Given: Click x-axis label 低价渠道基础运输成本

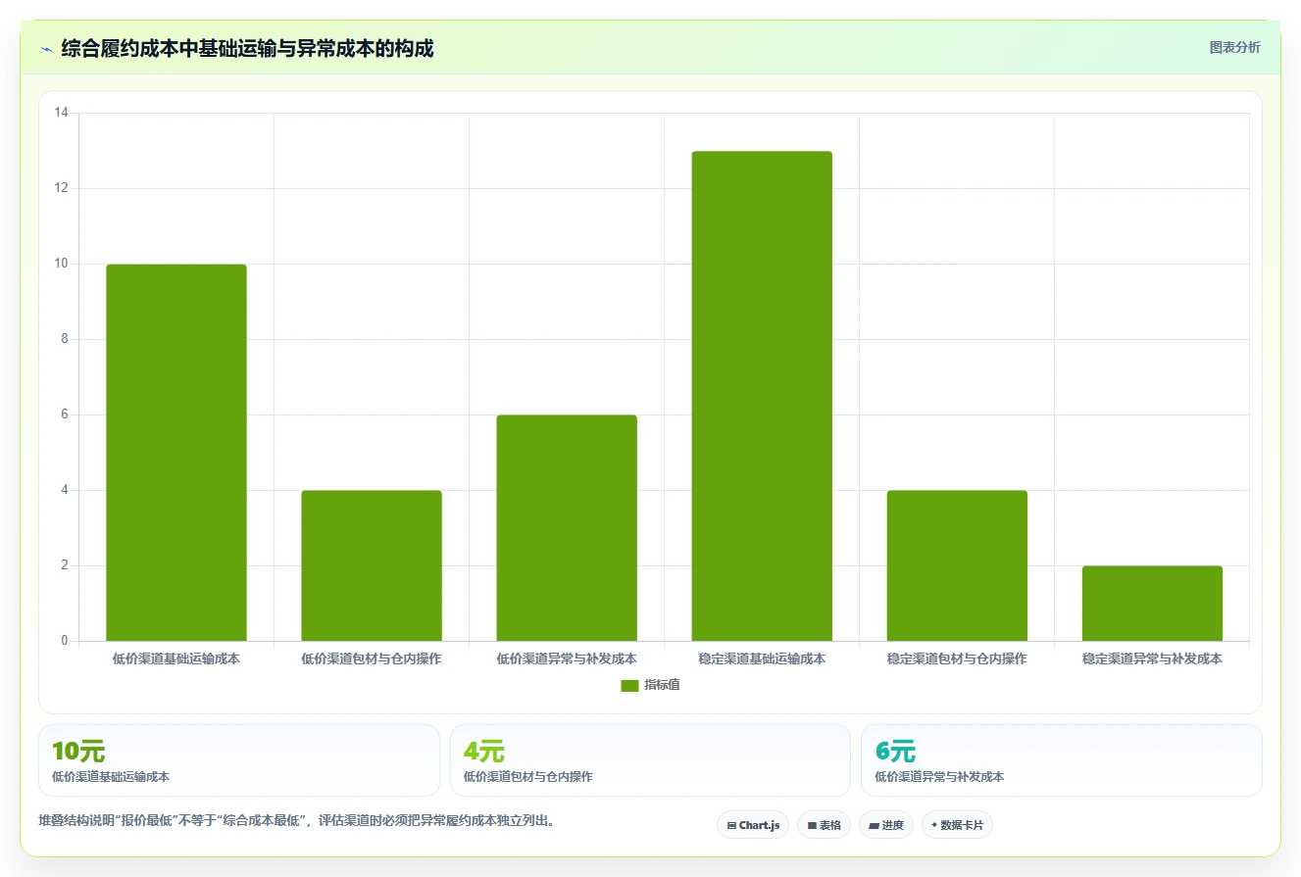Looking at the screenshot, I should pos(176,658).
